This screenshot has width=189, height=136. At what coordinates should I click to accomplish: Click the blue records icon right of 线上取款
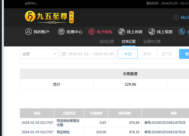182,32
